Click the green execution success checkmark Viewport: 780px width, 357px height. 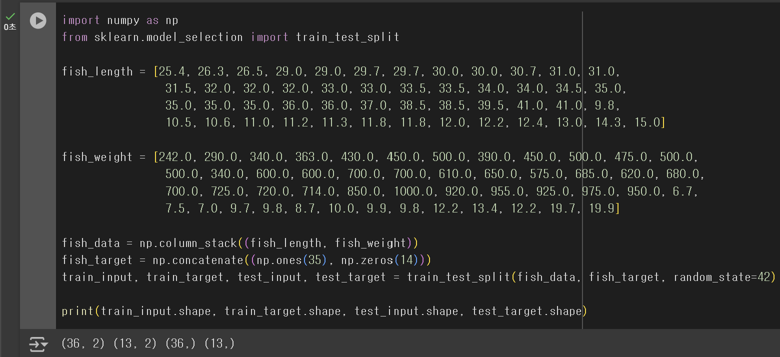[10, 16]
